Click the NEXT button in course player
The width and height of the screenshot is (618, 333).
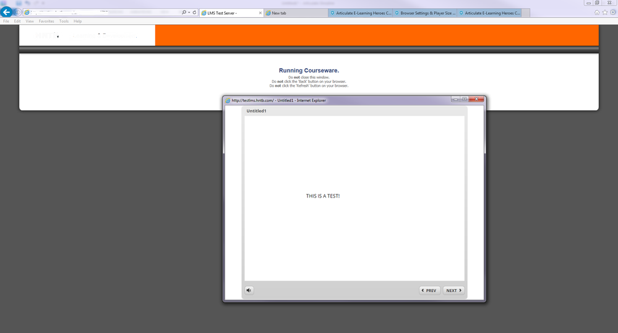453,290
